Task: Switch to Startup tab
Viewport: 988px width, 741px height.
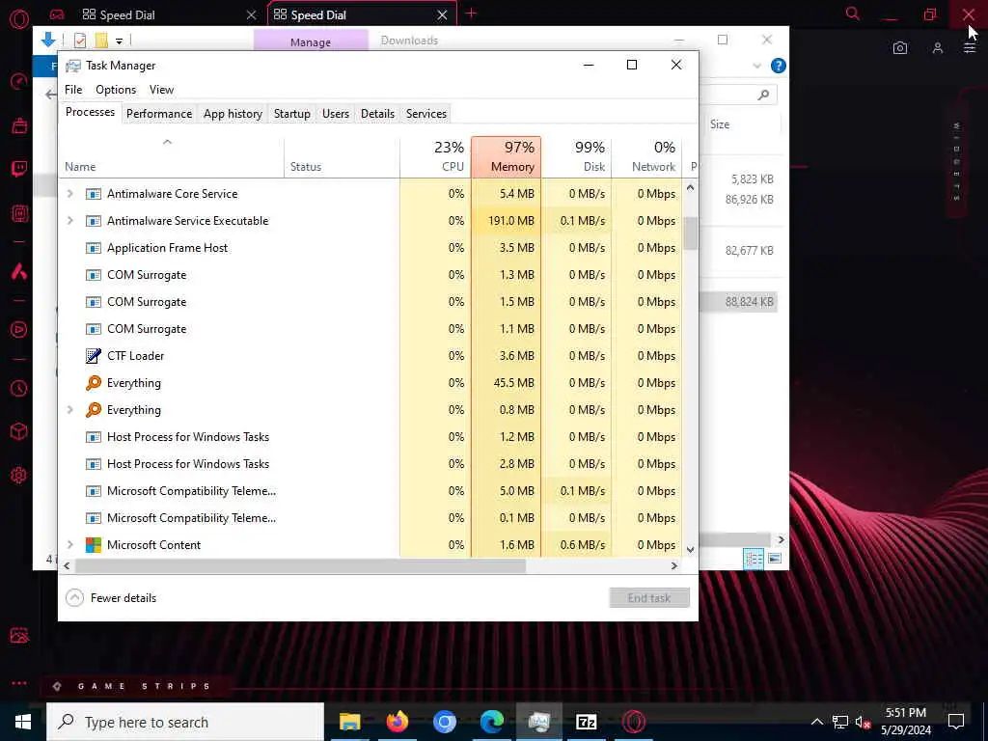Action: pyautogui.click(x=291, y=114)
